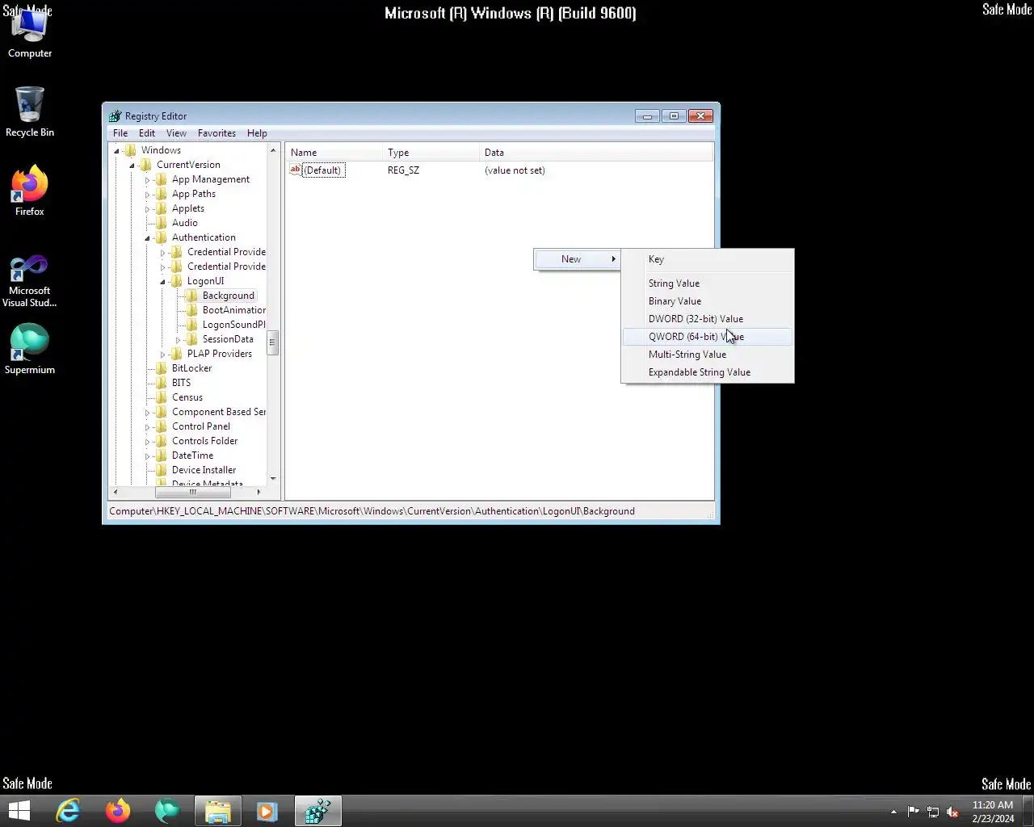1034x827 pixels.
Task: Click the Windows folder icon in tree
Action: [131, 150]
